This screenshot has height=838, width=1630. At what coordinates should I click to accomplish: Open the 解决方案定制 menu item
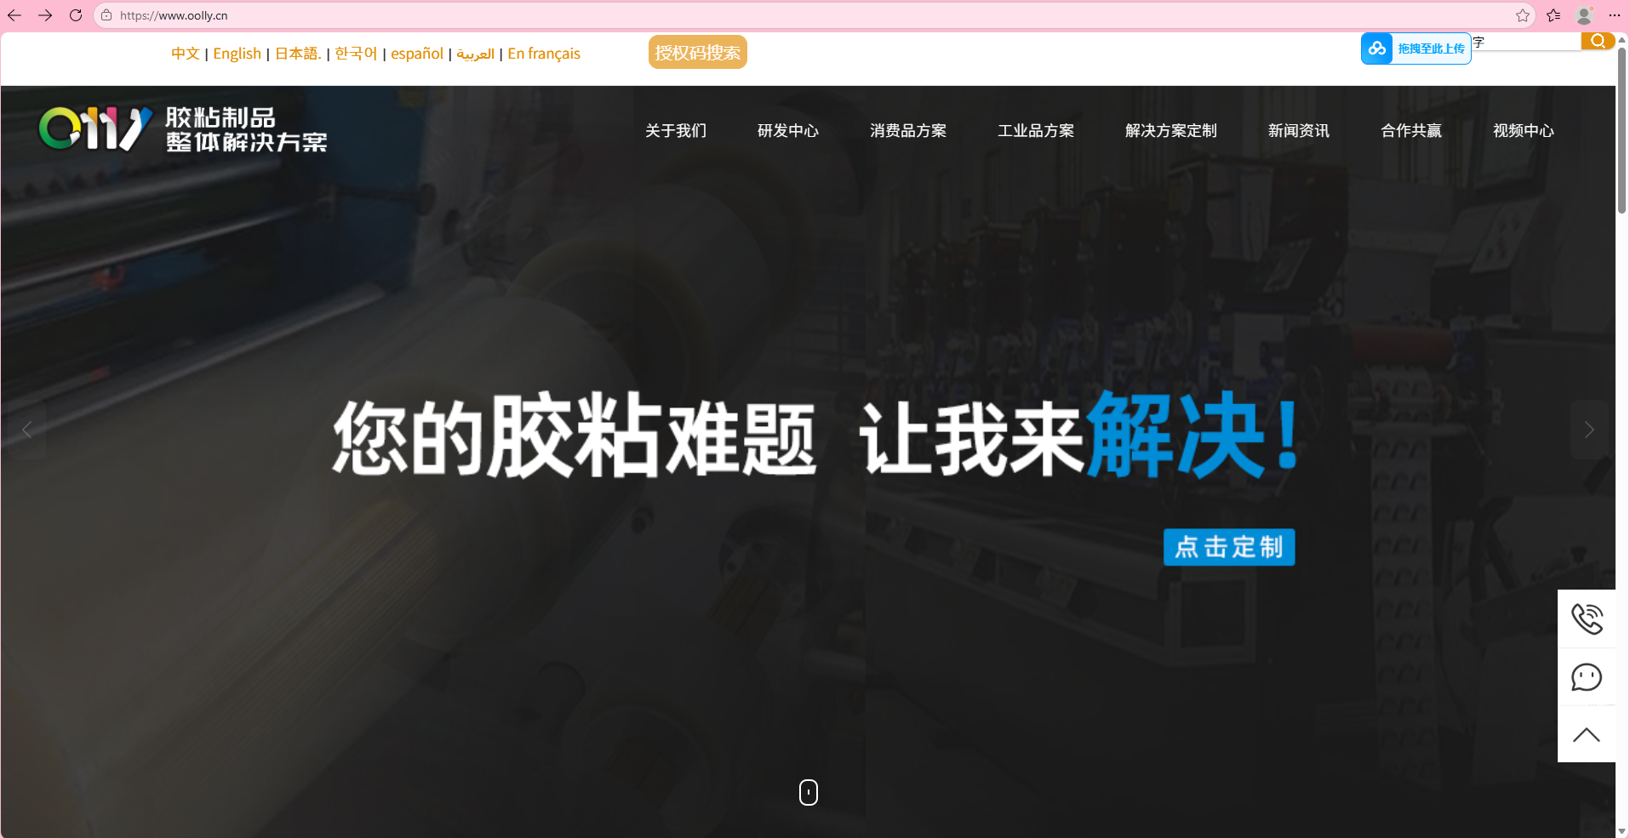tap(1171, 130)
